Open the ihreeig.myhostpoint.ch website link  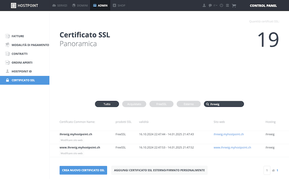coord(229,134)
